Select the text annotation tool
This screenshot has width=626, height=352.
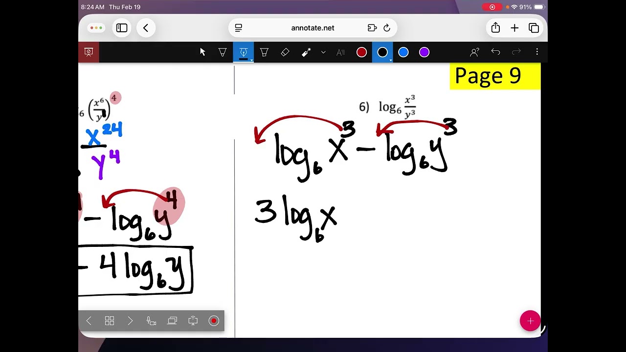click(x=341, y=52)
